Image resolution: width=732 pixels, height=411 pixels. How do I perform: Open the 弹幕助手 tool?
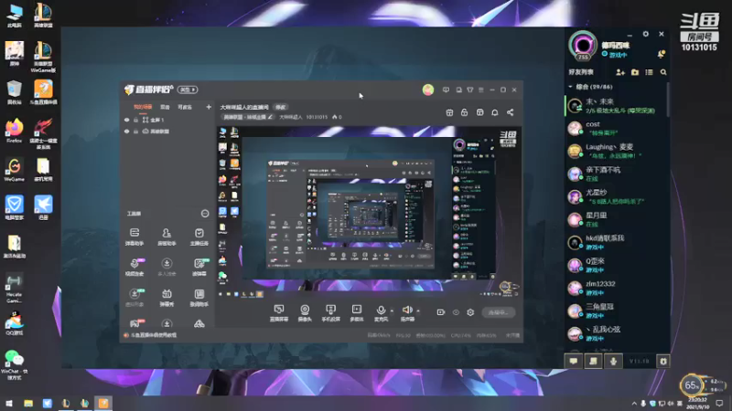tap(135, 237)
